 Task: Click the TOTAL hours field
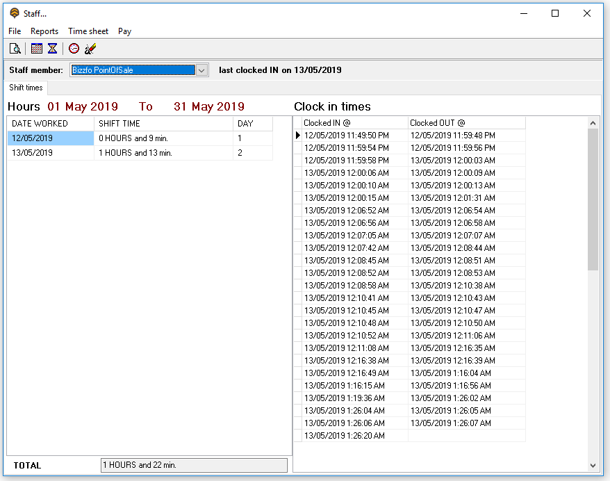click(194, 465)
